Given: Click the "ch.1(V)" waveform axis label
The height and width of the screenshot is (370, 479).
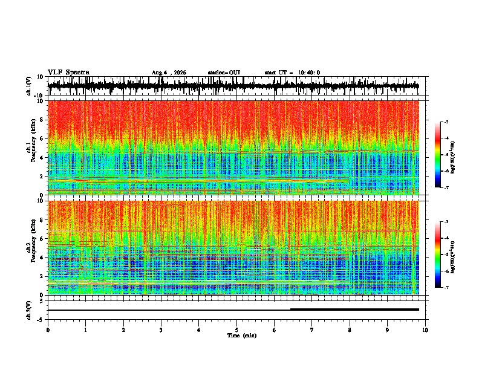Looking at the screenshot, I should click(29, 86).
